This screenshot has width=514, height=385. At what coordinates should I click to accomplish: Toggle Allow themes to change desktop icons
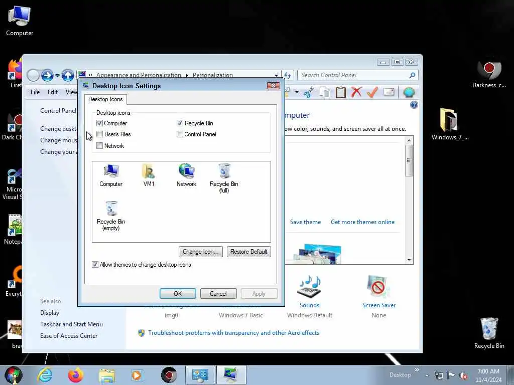click(x=95, y=265)
